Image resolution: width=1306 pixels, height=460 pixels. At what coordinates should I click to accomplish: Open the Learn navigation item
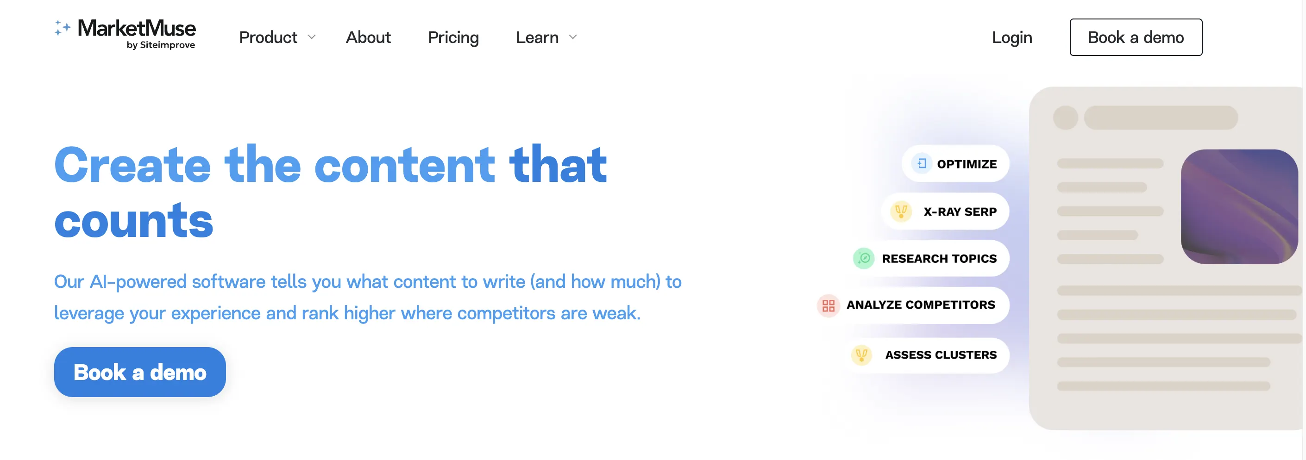tap(537, 37)
